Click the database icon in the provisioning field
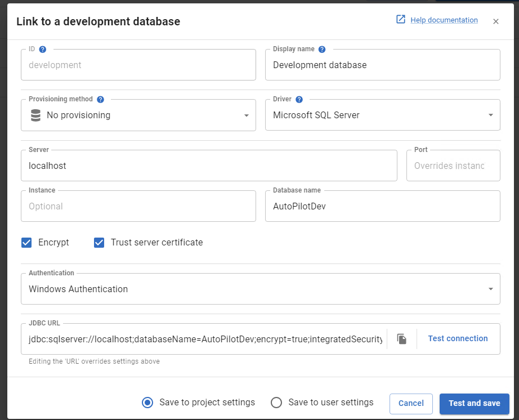This screenshot has height=420, width=519. 35,115
